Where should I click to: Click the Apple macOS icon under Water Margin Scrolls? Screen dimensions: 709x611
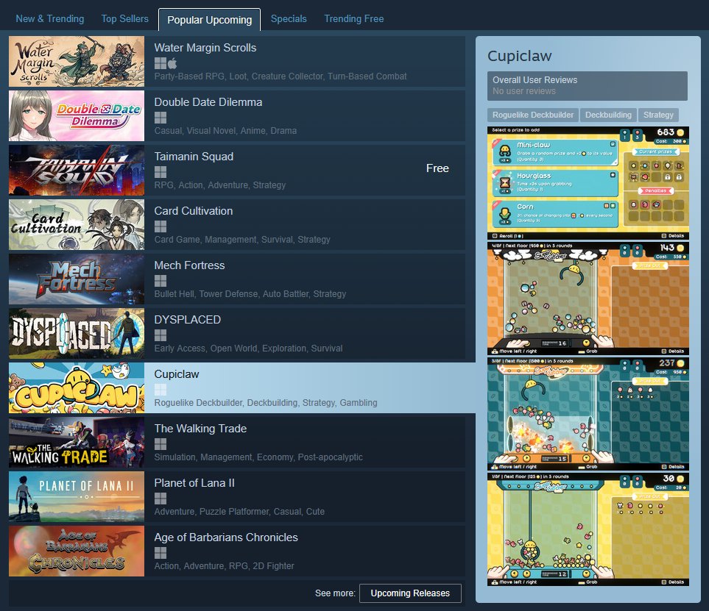pyautogui.click(x=172, y=63)
